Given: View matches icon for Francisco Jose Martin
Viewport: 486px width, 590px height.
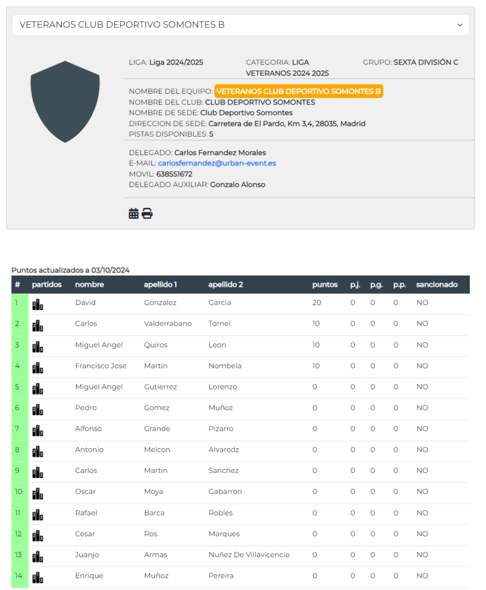Looking at the screenshot, I should (37, 368).
